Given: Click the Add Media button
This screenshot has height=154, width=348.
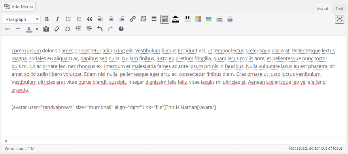Looking at the screenshot, I should [x=19, y=6].
